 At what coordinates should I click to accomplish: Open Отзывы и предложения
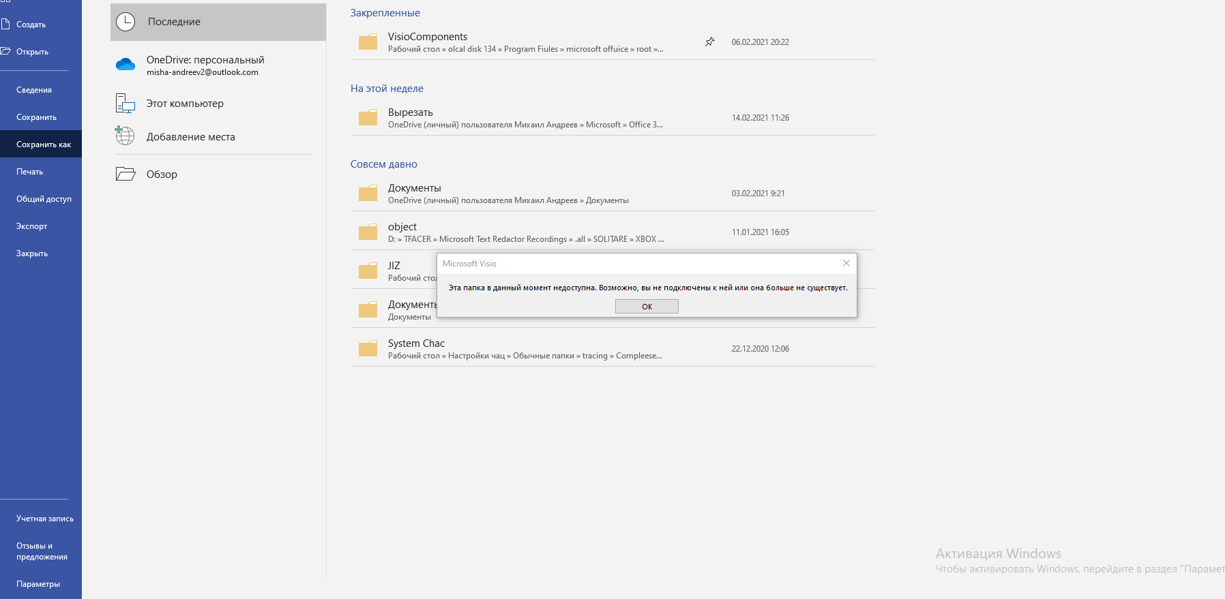(41, 551)
